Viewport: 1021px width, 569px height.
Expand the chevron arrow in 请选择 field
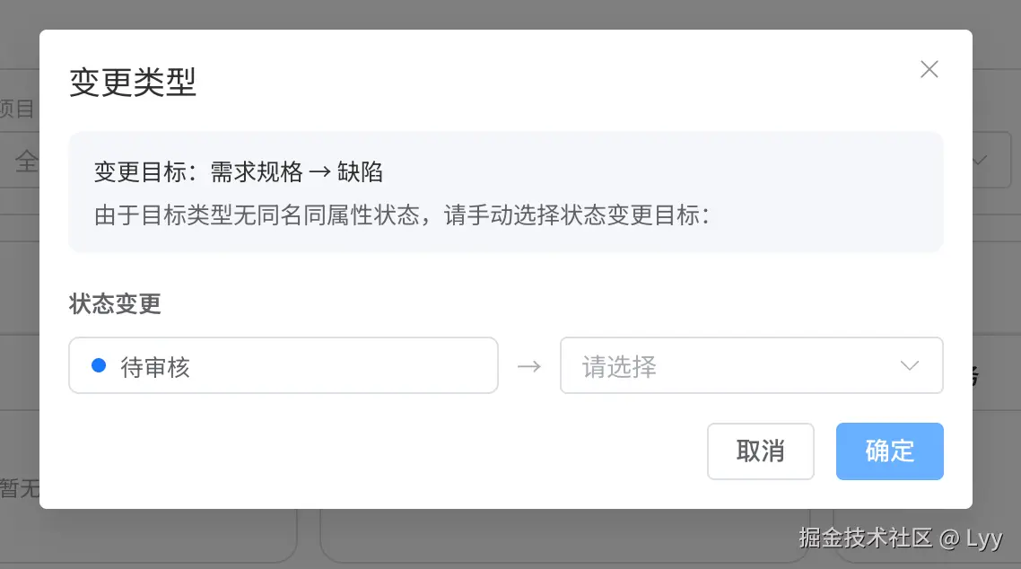[x=910, y=366]
